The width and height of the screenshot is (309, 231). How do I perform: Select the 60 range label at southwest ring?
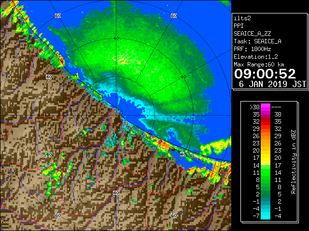pyautogui.click(x=58, y=215)
